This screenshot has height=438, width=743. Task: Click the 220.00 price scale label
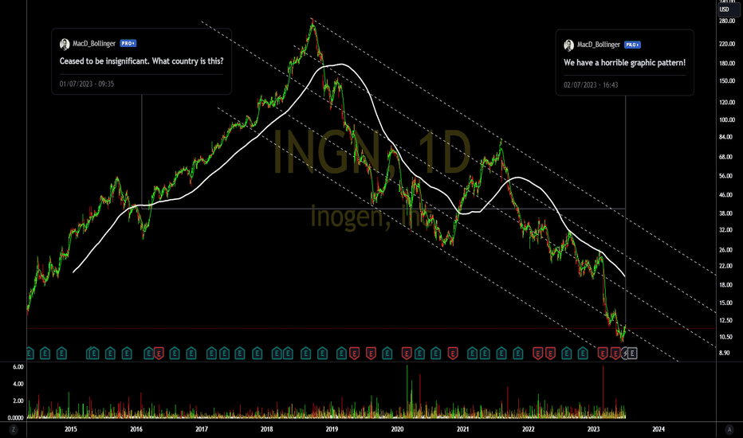[726, 44]
